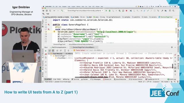
Task: Click OwnersPageTest breadcrumb in navigation bar
Action: (166, 17)
